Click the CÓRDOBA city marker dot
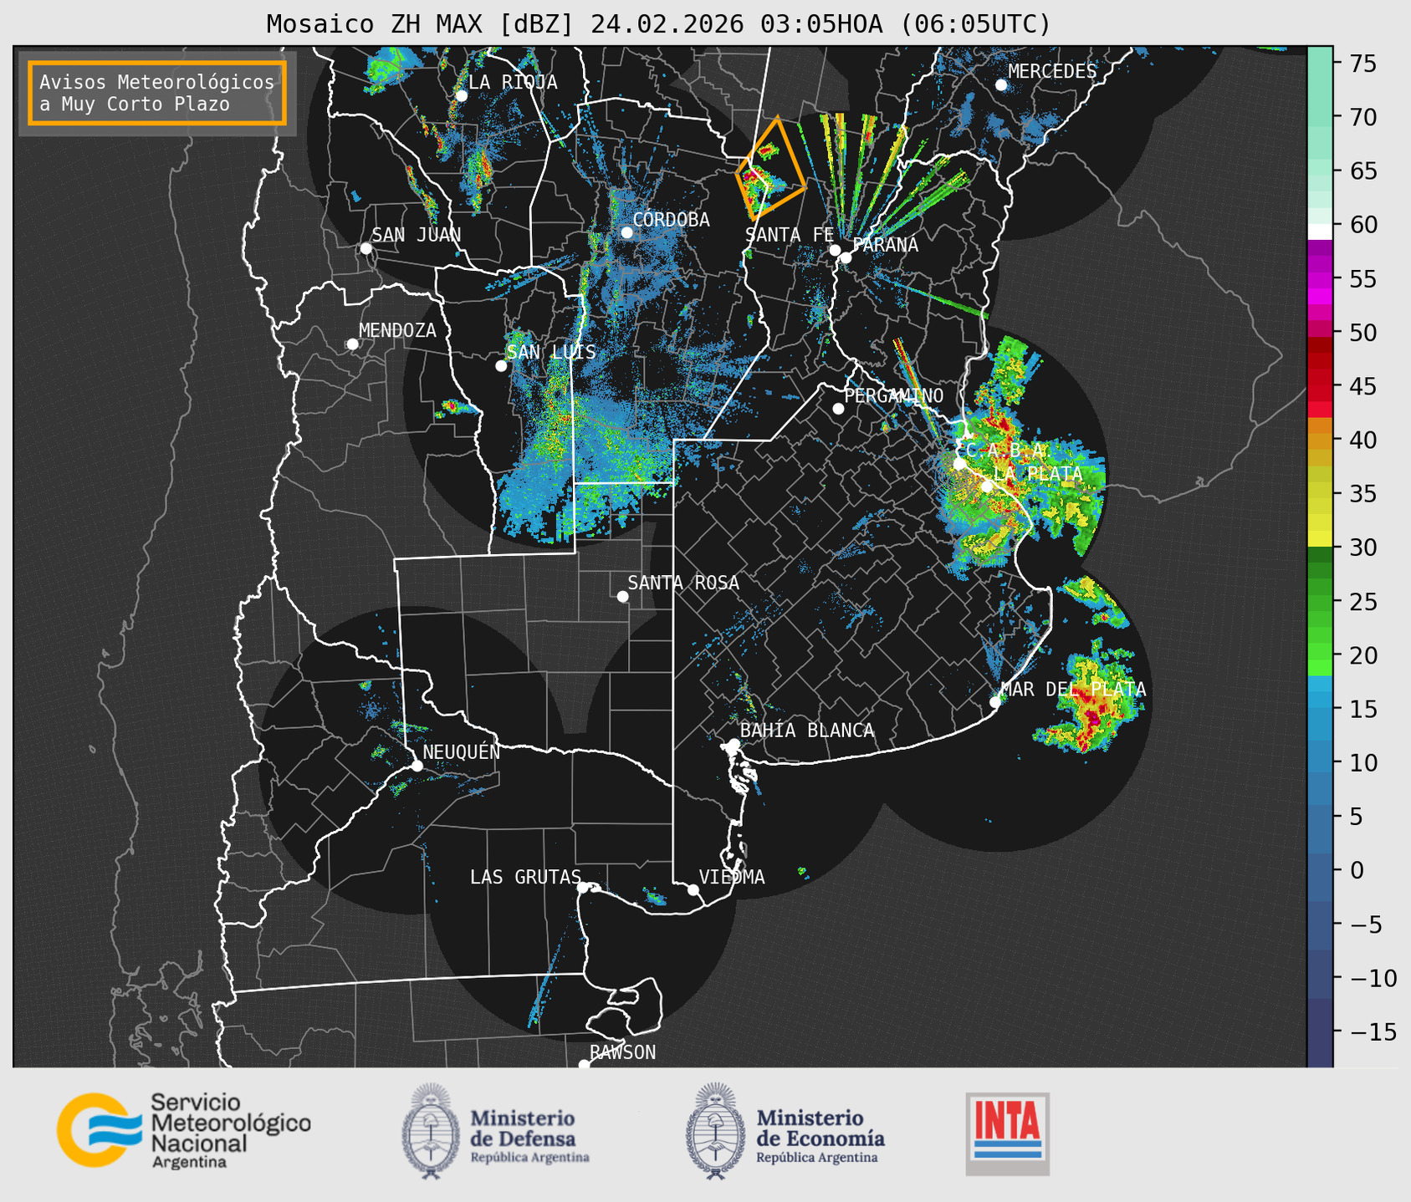The height and width of the screenshot is (1202, 1411). pos(626,232)
